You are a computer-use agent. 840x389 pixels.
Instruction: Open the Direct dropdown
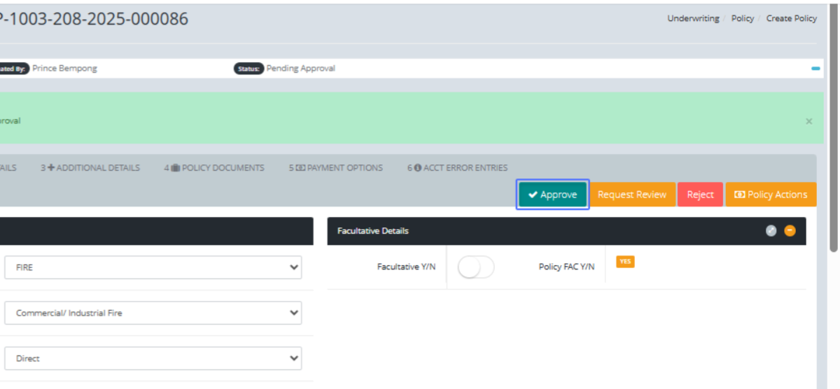coord(153,358)
